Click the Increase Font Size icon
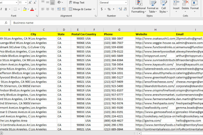Screen dimensions: 203x135 tap(30, 2)
